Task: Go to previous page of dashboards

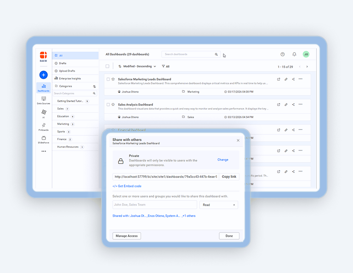Action: (300, 67)
